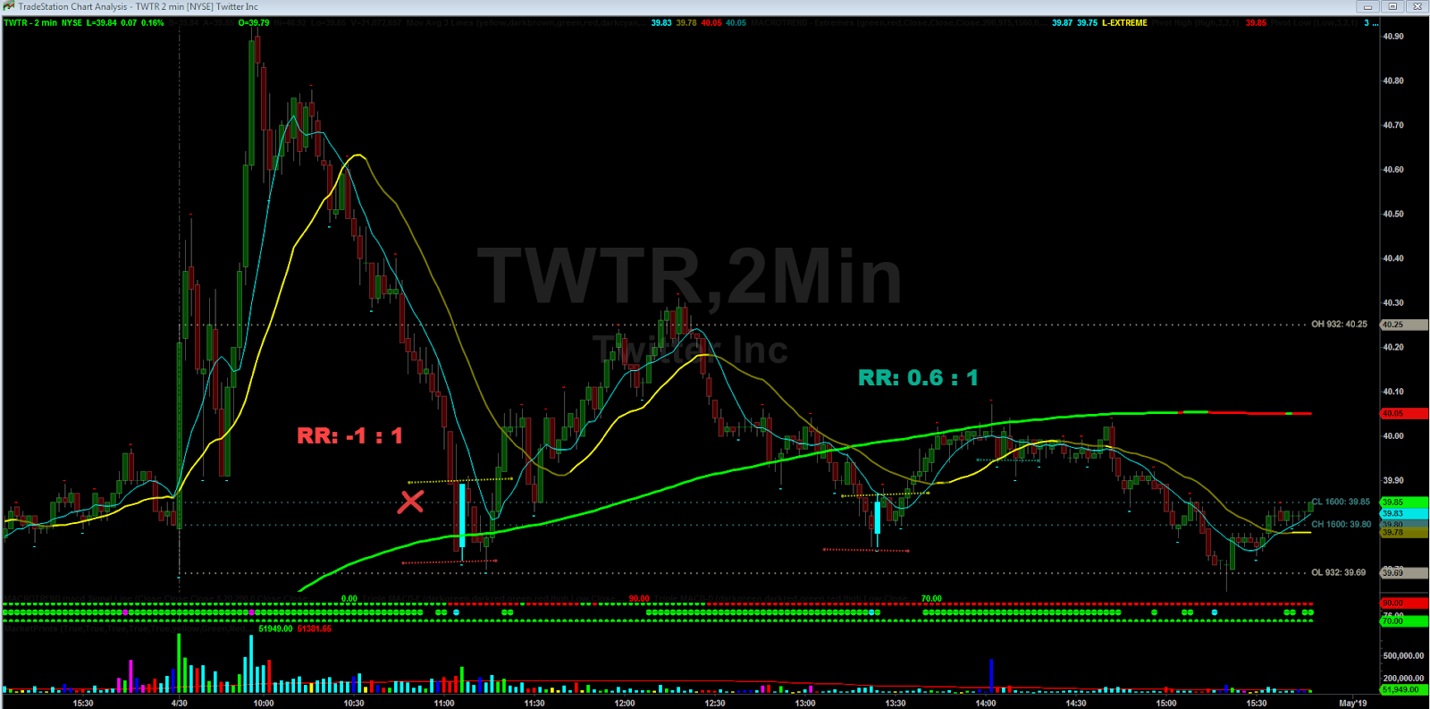Click the 15:00 time axis label
The height and width of the screenshot is (709, 1430).
[1166, 703]
